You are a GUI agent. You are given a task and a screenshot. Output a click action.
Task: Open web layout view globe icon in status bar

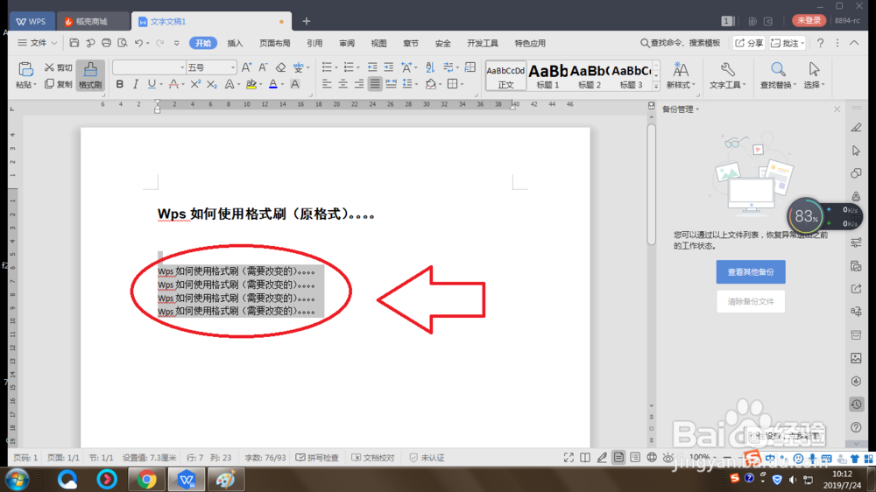(x=652, y=457)
